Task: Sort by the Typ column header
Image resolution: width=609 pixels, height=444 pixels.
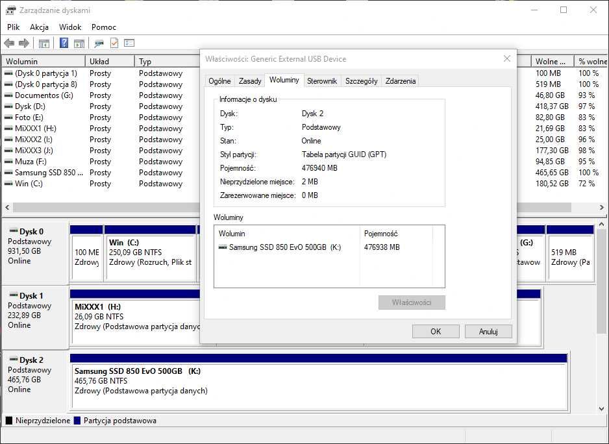Action: click(x=168, y=62)
